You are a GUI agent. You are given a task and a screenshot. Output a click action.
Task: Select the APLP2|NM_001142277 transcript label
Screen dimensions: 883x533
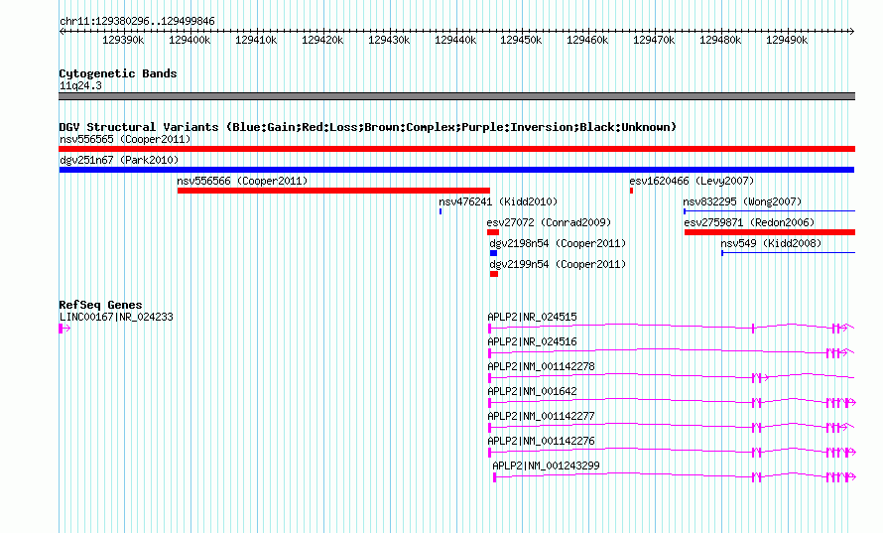[541, 416]
